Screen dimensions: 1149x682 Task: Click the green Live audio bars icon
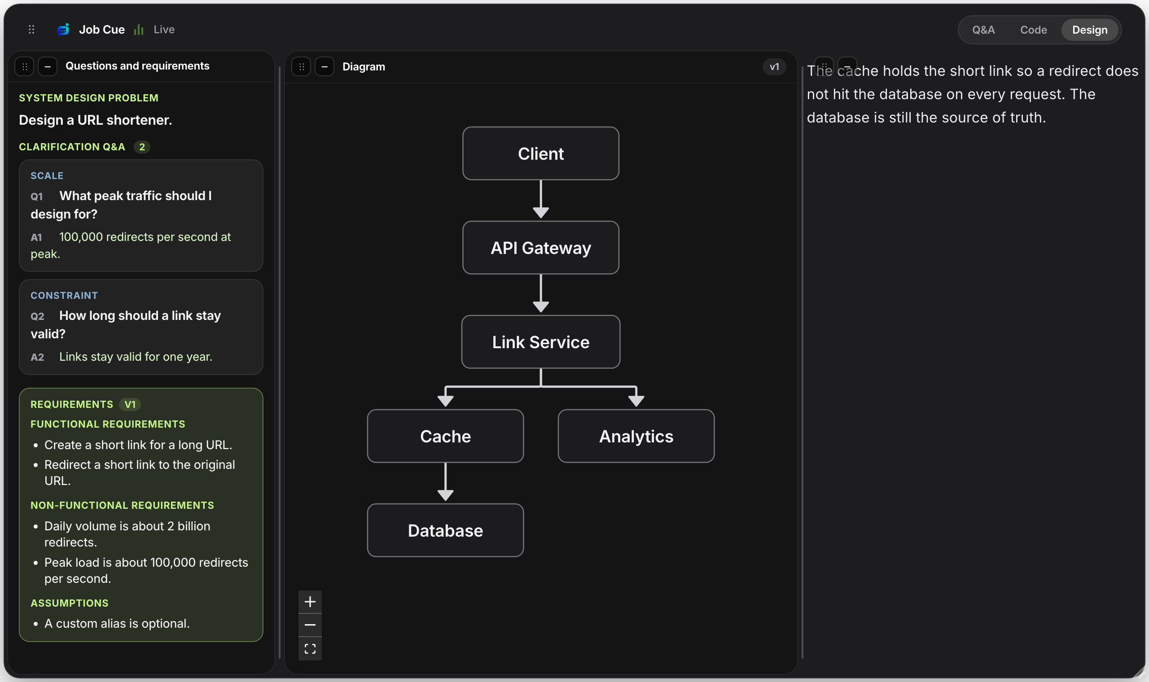point(139,30)
